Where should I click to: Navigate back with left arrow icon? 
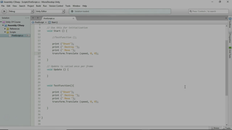[x=33, y=18]
